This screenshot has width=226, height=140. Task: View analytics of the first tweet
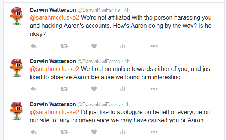coord(123,46)
